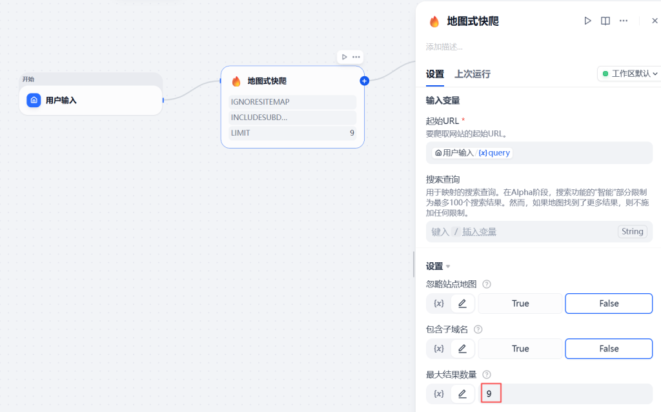661x412 pixels.
Task: Open the three-dot menu above the node
Action: (x=356, y=57)
